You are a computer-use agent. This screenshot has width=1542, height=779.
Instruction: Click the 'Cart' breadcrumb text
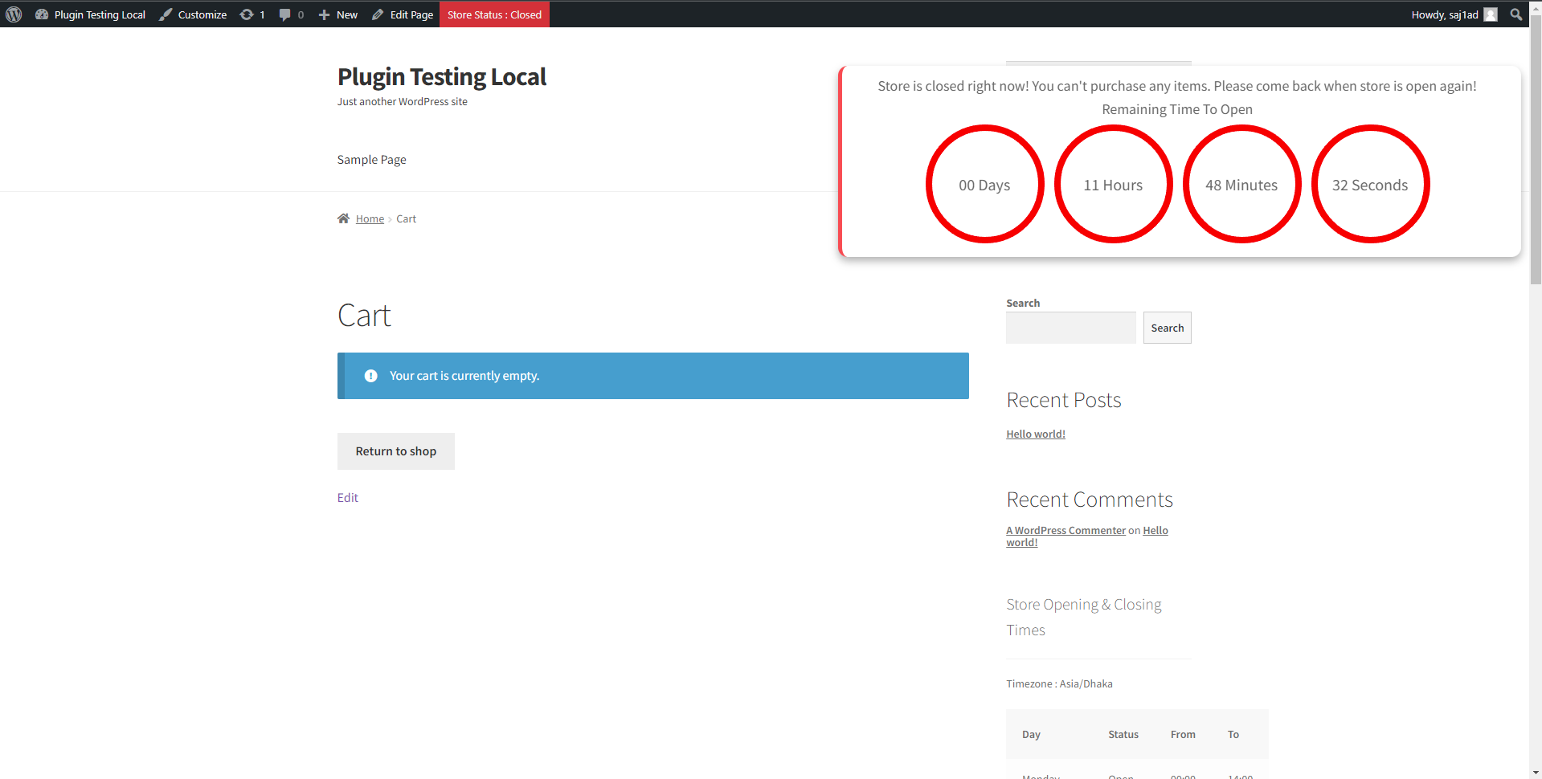pos(407,218)
